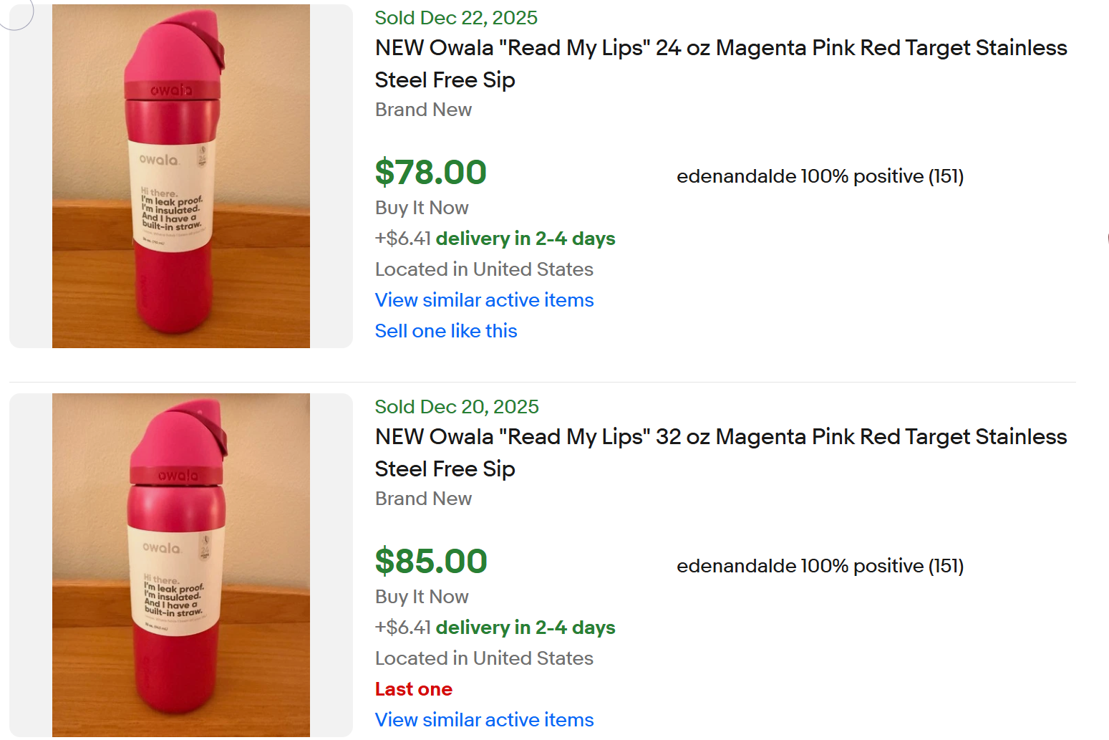Open the 24 oz Owala bottle photo
Screen dimensions: 1109x740
[180, 176]
